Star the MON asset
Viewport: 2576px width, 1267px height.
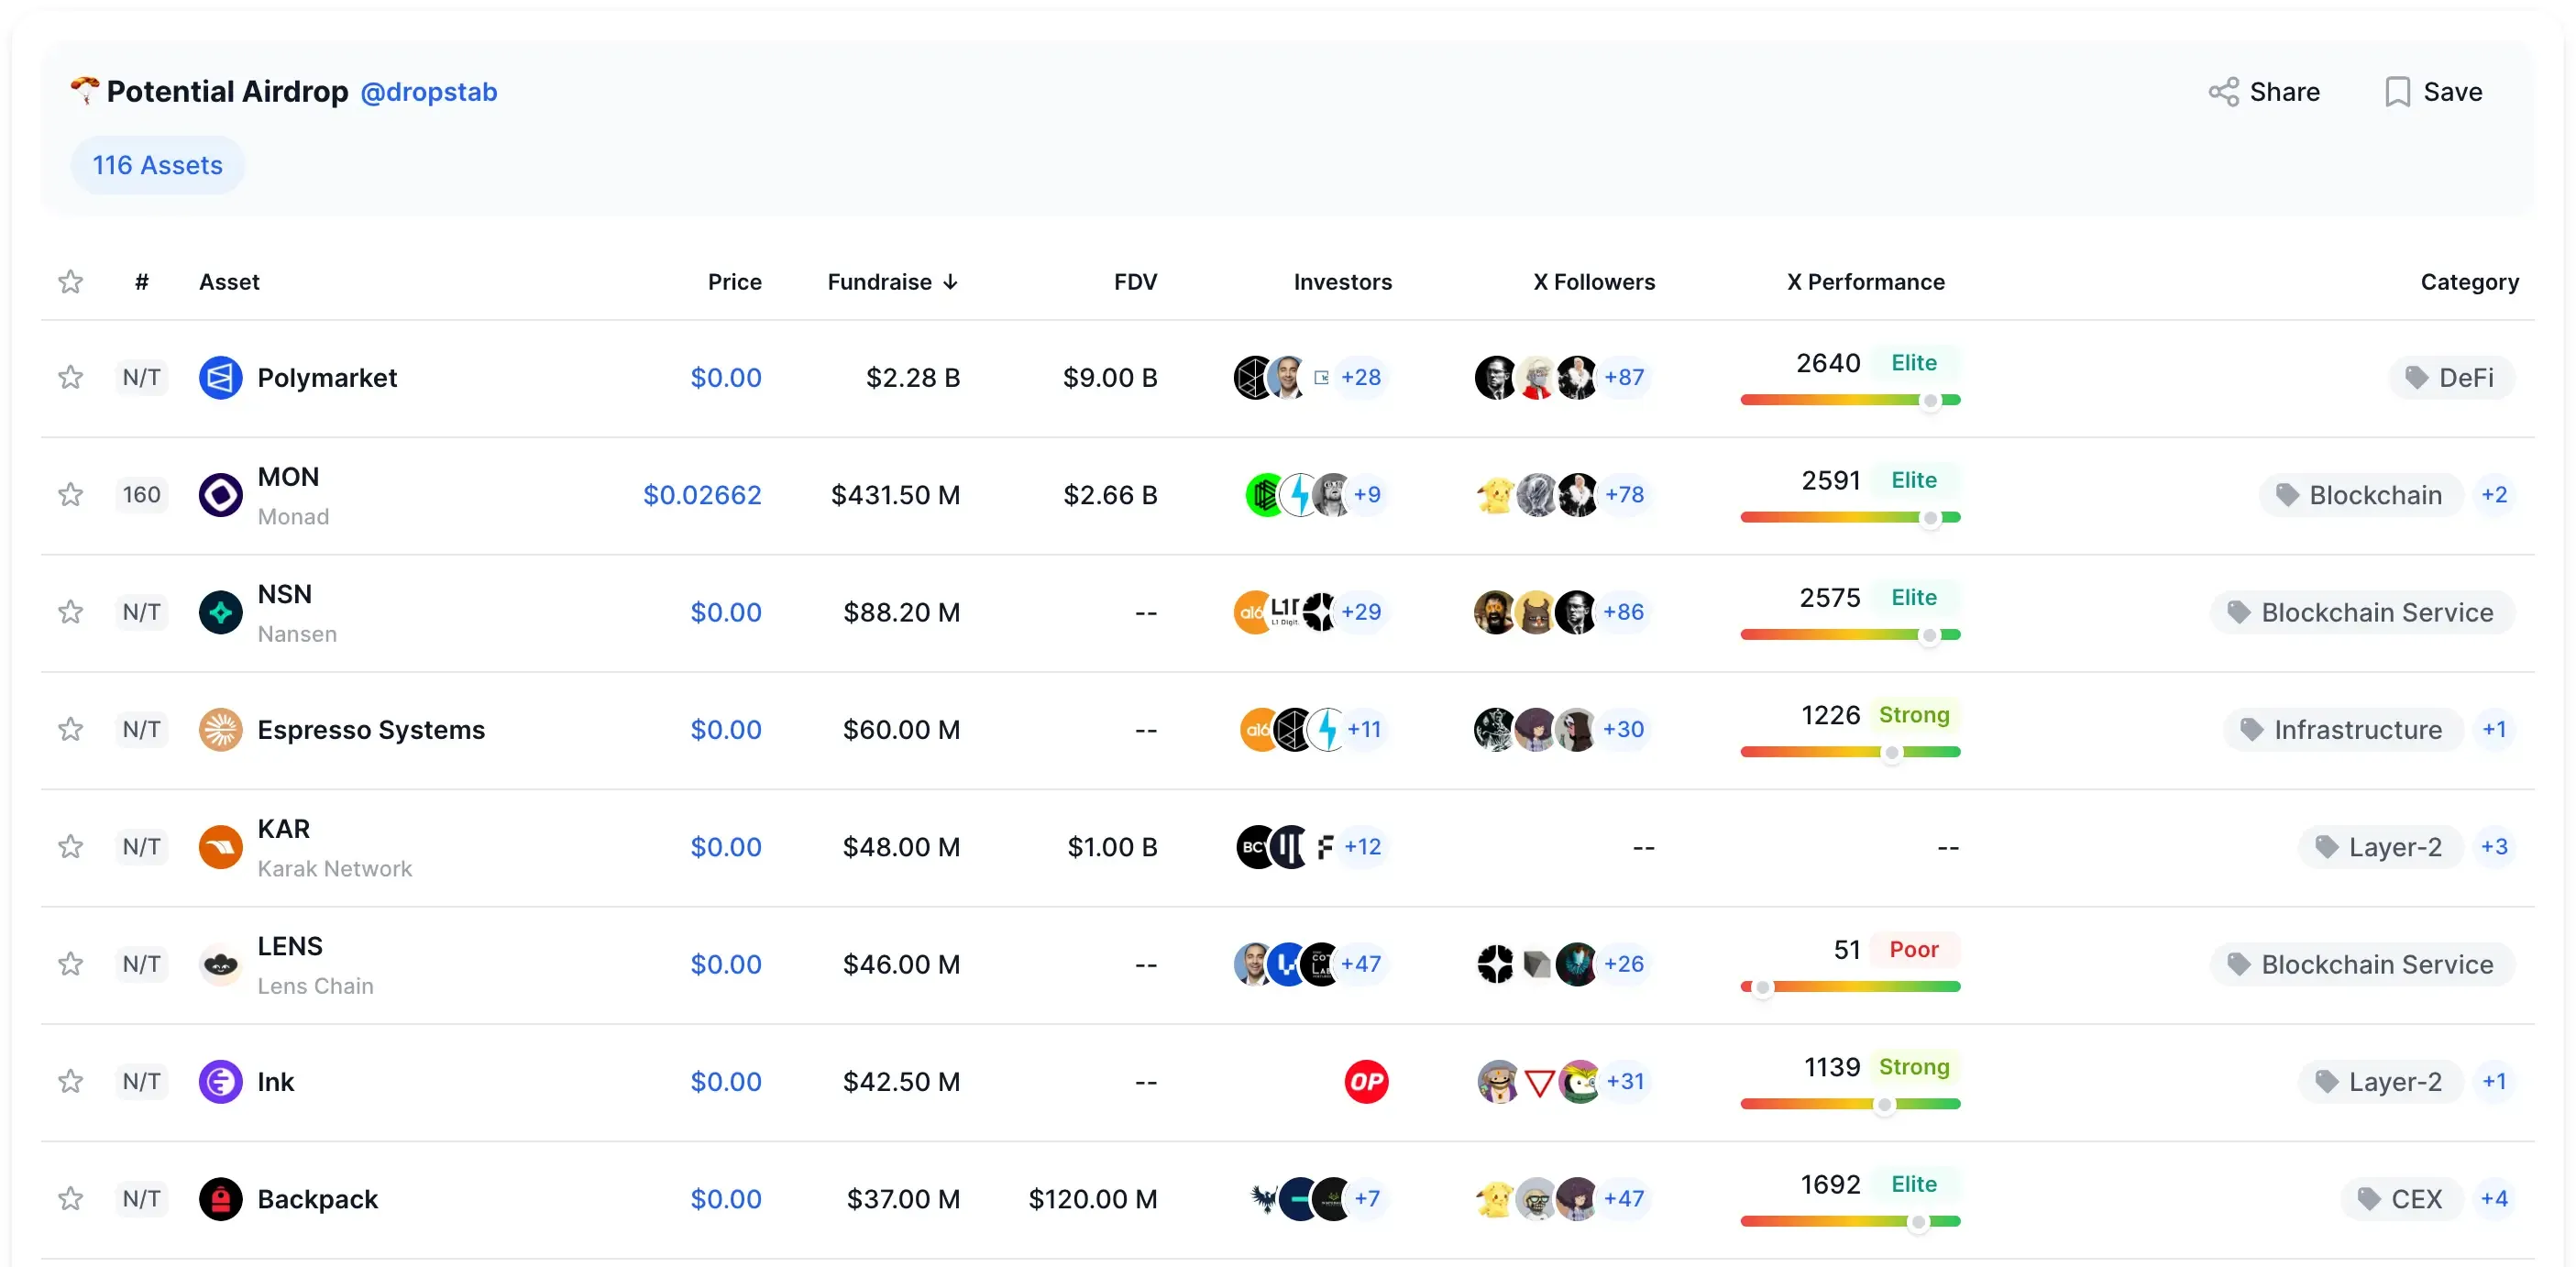coord(70,494)
